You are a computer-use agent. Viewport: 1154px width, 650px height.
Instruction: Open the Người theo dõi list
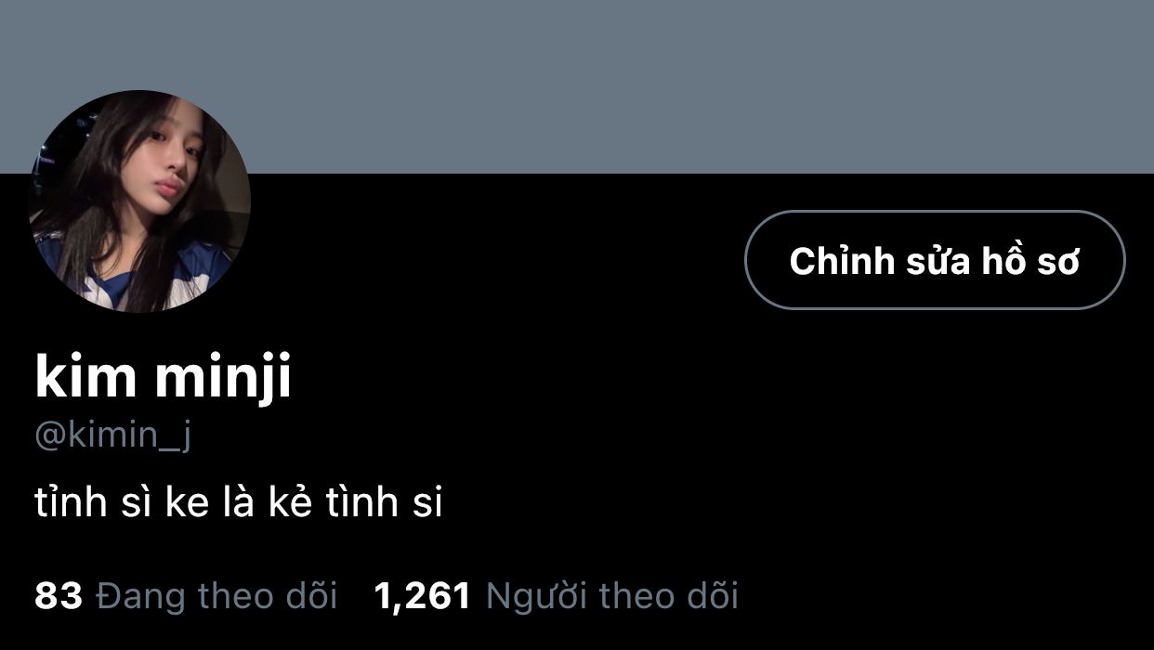[x=612, y=595]
